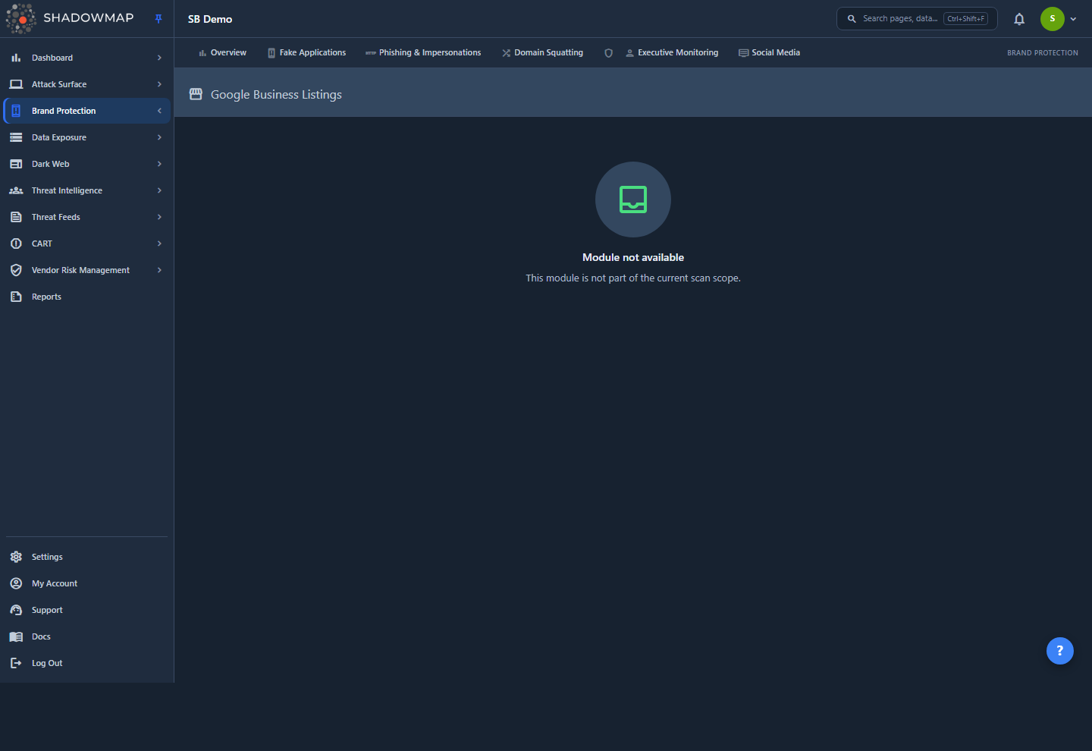
Task: Open Settings gear in sidebar
Action: [x=16, y=557]
